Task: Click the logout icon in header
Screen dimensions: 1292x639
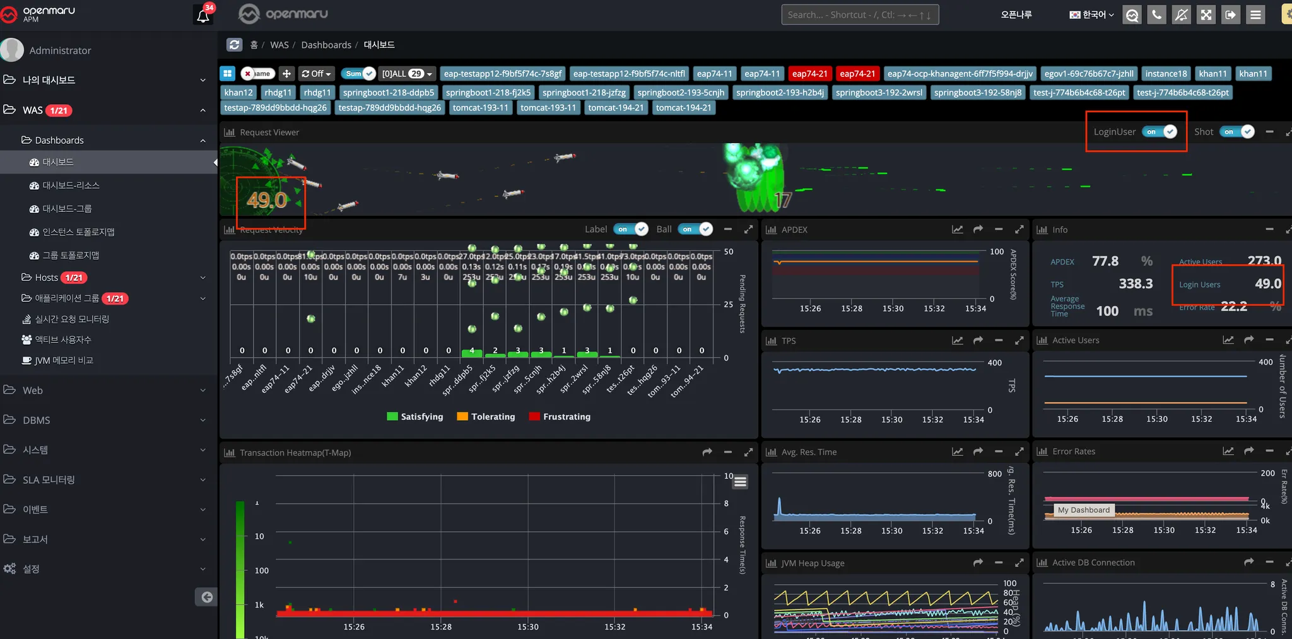Action: [x=1230, y=15]
